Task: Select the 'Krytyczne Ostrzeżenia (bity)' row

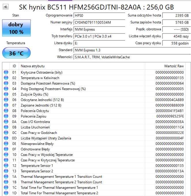Action: point(94,72)
